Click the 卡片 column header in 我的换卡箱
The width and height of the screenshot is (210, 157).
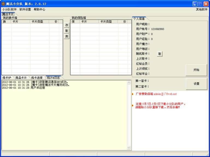pos(20,21)
